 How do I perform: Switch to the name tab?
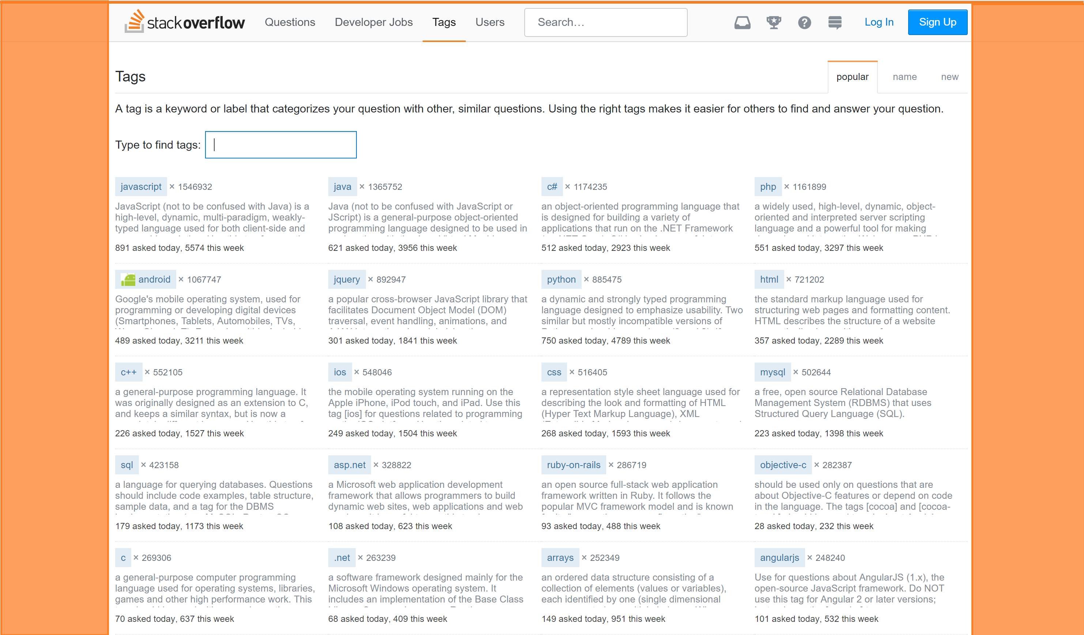coord(904,77)
